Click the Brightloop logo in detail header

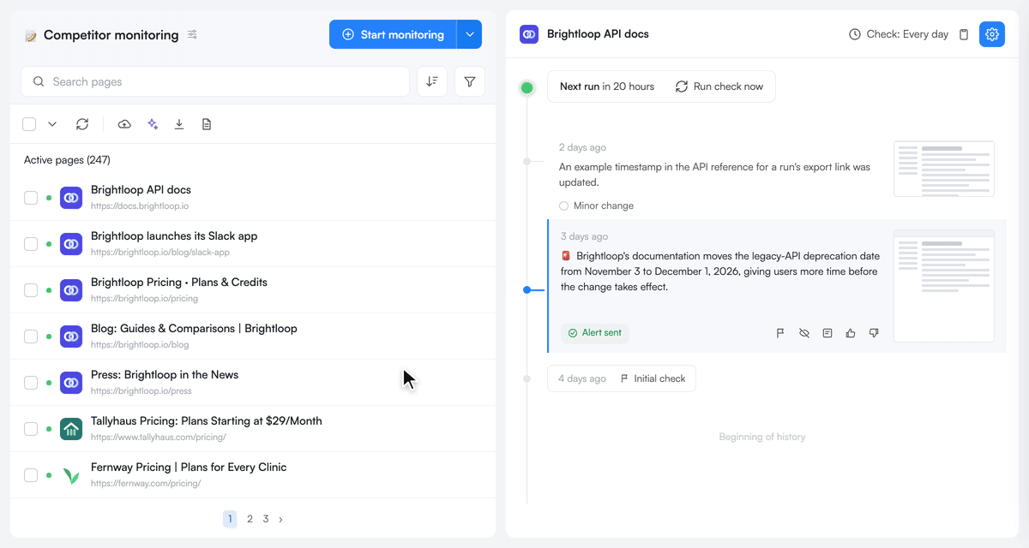pyautogui.click(x=529, y=34)
